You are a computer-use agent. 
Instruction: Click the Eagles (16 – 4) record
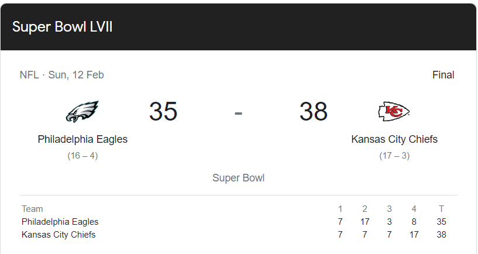(x=82, y=156)
